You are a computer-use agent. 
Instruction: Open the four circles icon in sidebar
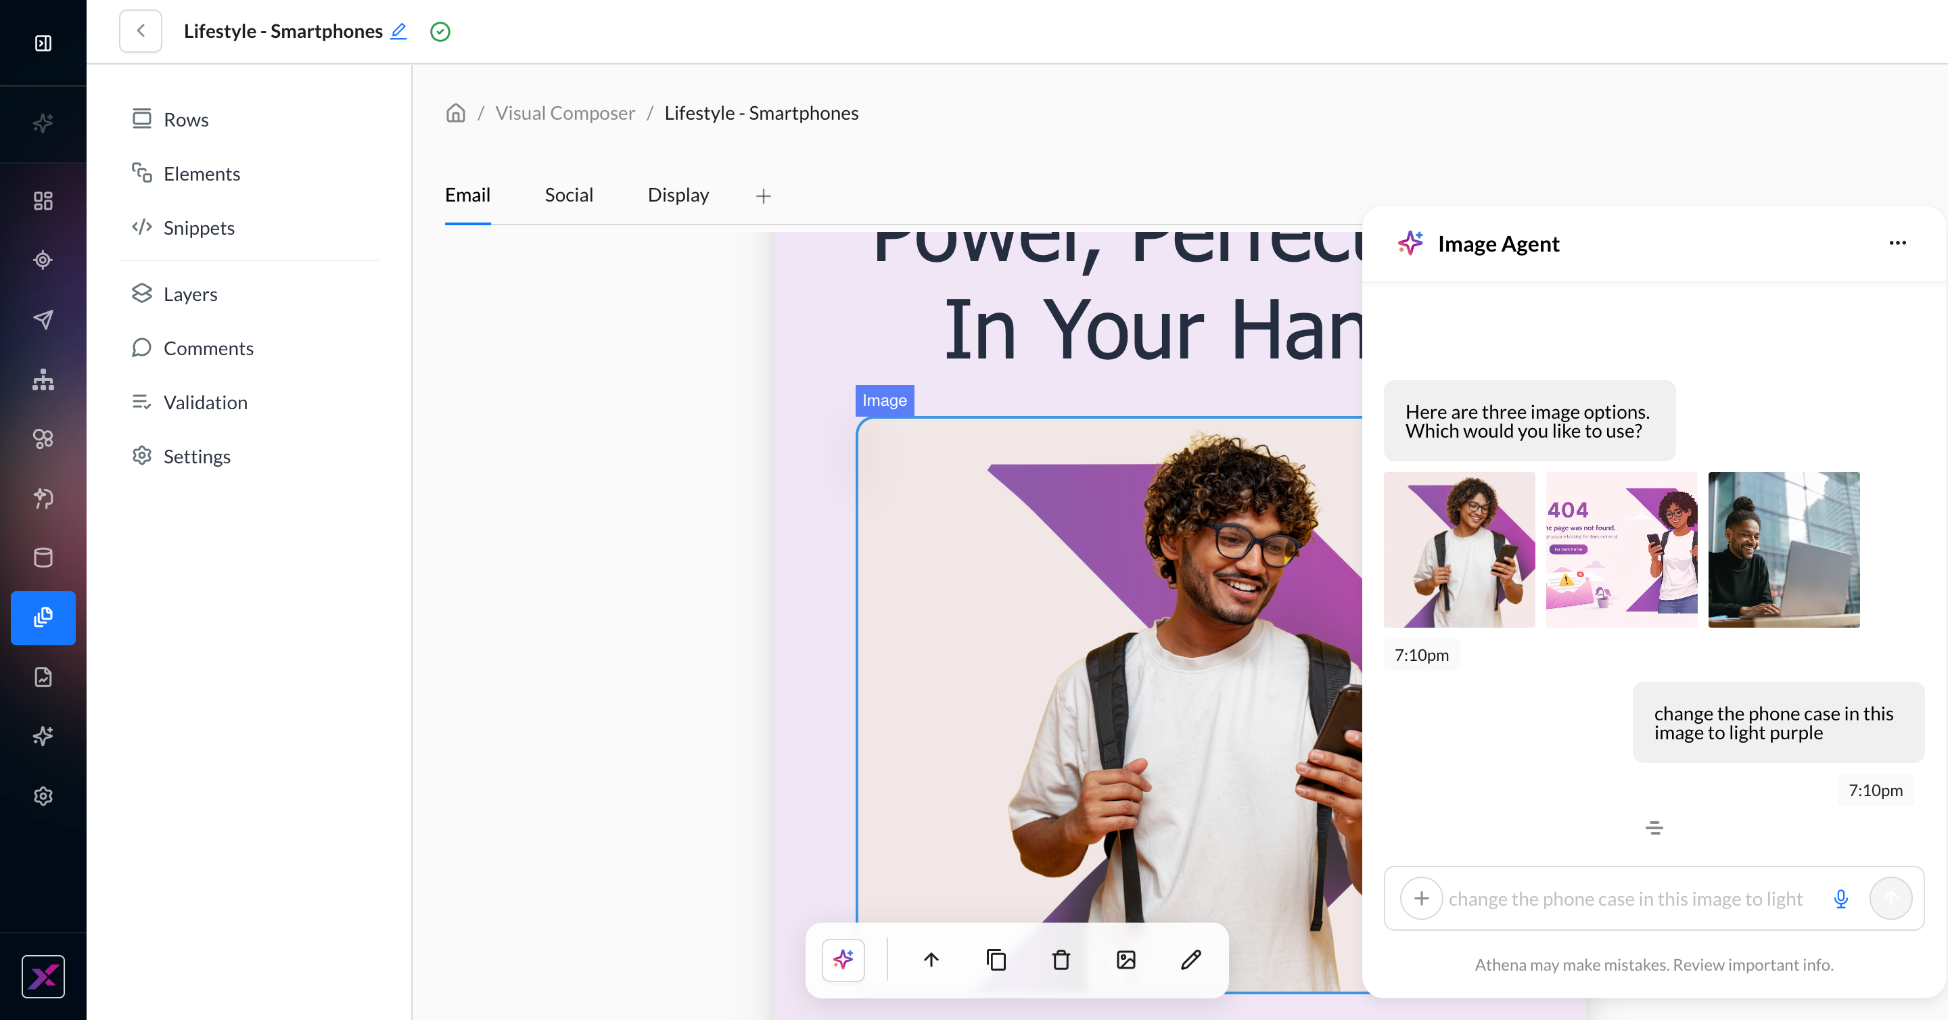(x=43, y=438)
